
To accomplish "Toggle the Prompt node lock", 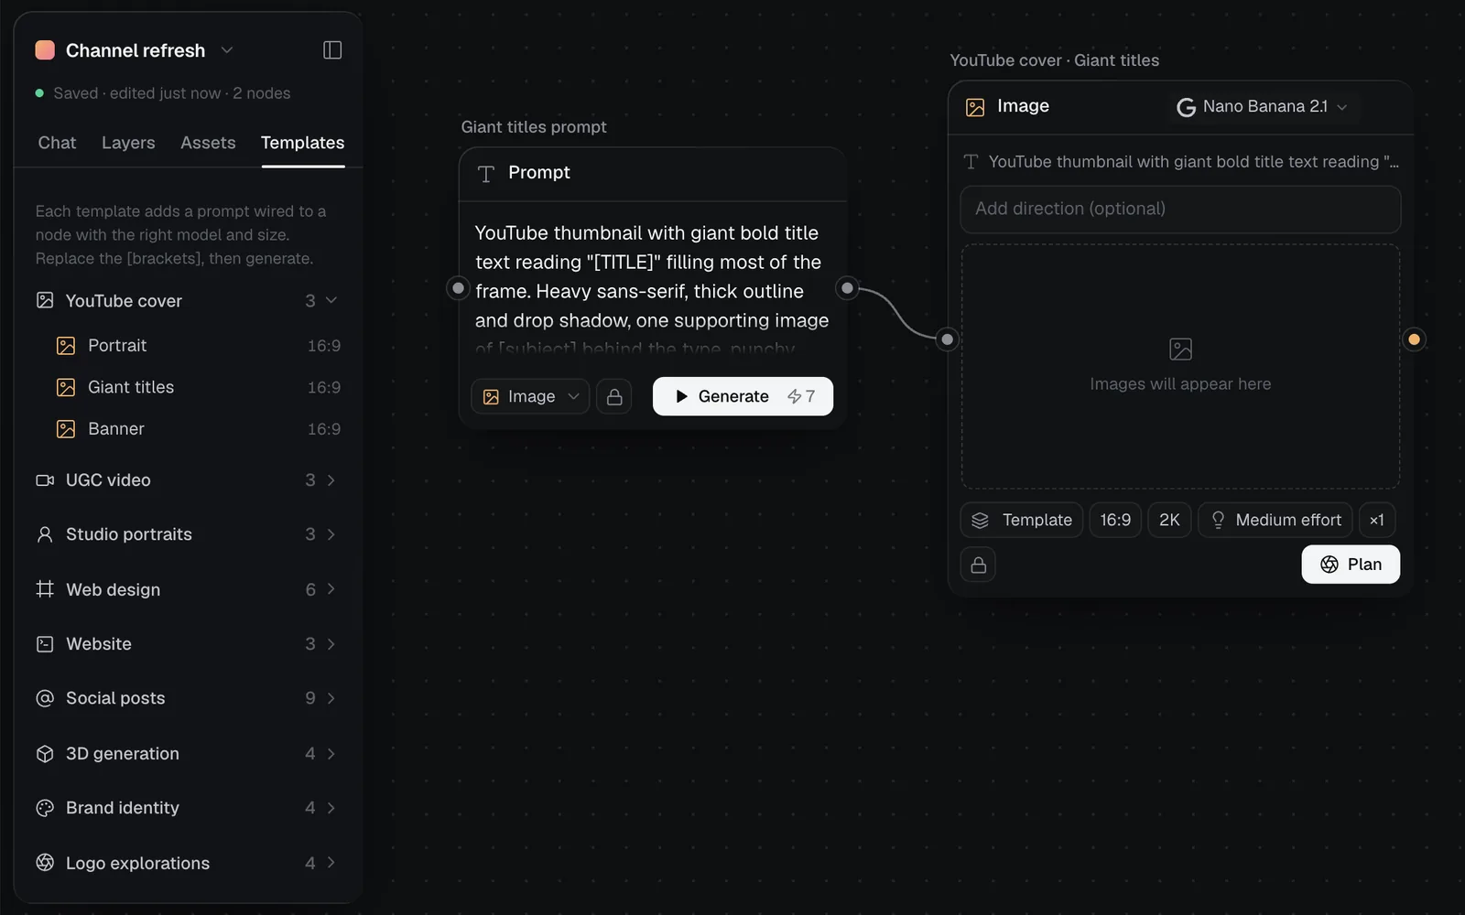I will [614, 396].
